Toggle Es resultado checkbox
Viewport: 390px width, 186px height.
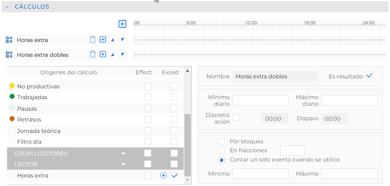point(369,76)
